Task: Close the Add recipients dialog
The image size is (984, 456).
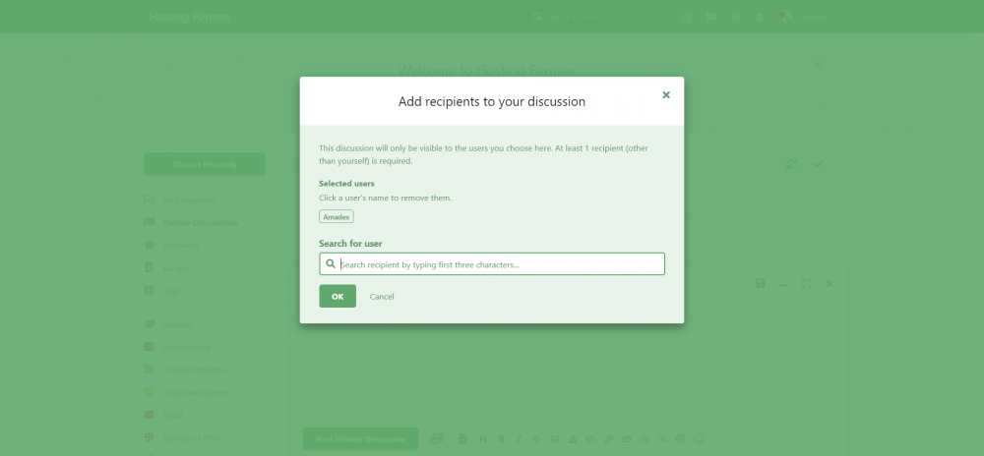Action: click(666, 95)
